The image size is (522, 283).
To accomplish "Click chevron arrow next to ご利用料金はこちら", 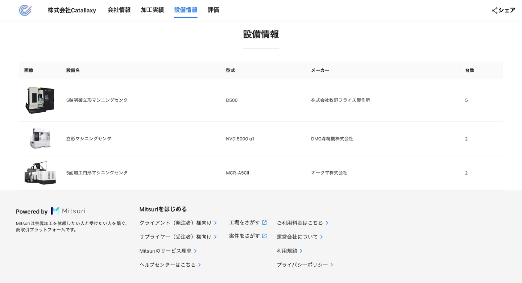I will 327,223.
